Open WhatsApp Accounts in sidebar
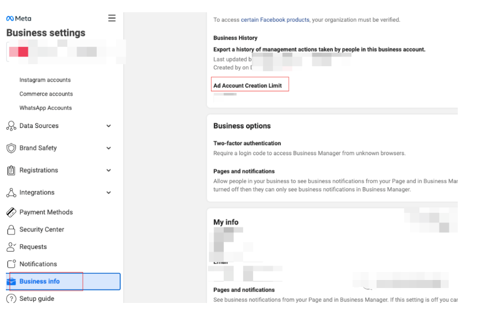477x312 pixels. (45, 108)
